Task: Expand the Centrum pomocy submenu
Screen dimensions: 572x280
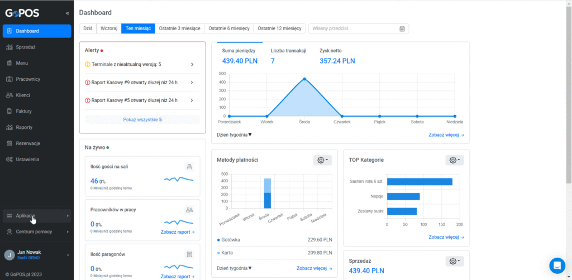Action: [36, 231]
